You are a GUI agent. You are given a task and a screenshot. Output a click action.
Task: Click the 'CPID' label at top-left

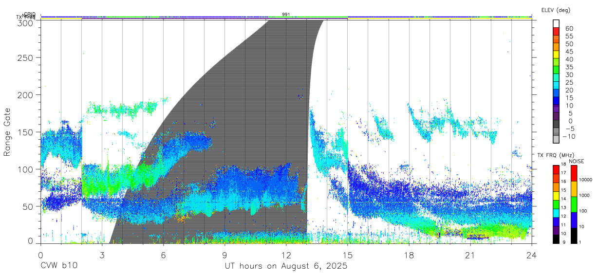30,15
